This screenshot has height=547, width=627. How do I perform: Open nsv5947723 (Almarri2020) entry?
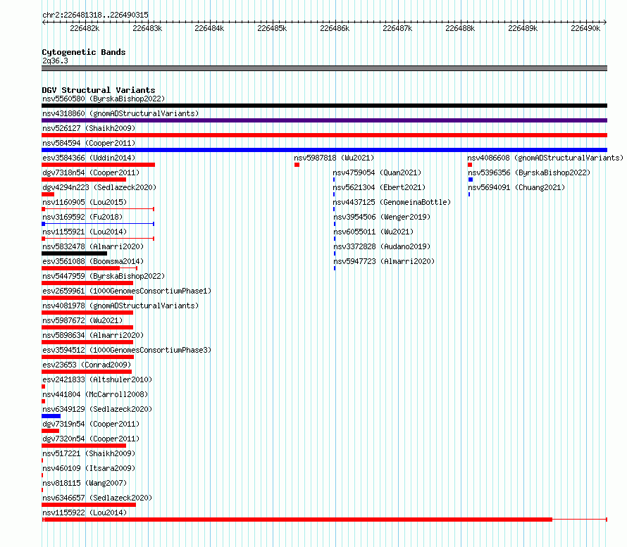[384, 261]
